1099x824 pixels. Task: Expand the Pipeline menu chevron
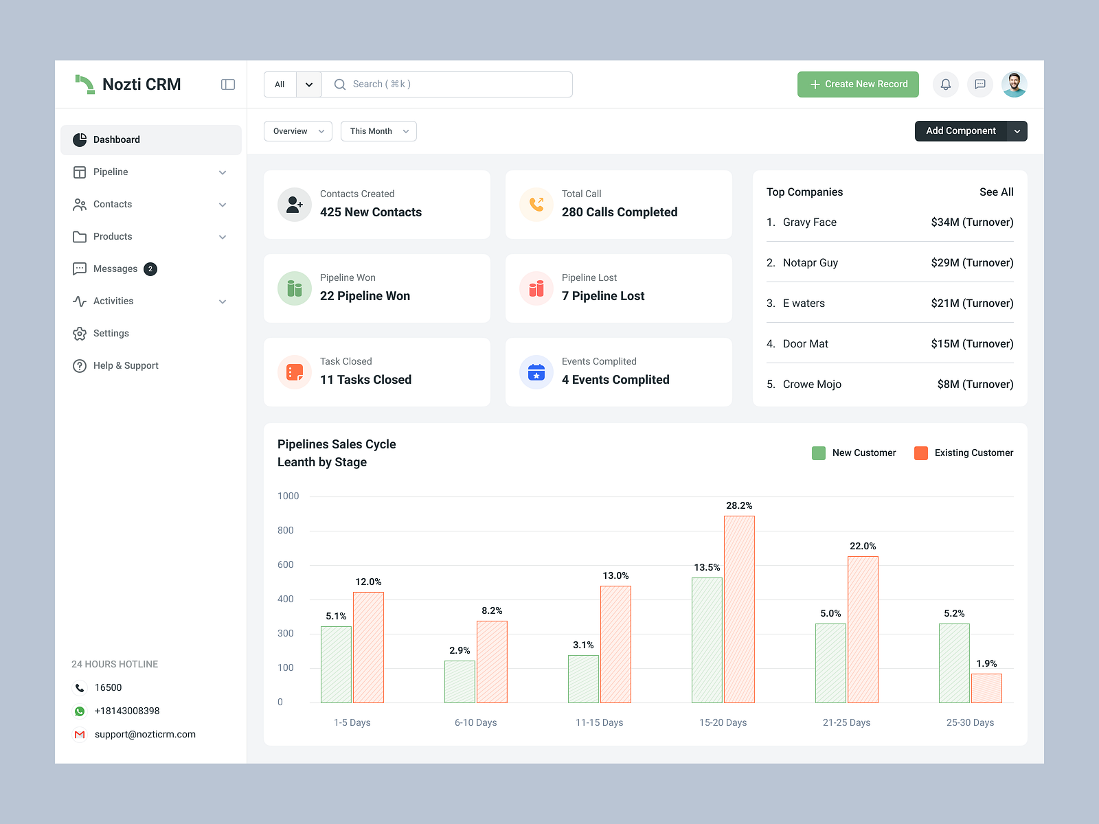coord(223,172)
